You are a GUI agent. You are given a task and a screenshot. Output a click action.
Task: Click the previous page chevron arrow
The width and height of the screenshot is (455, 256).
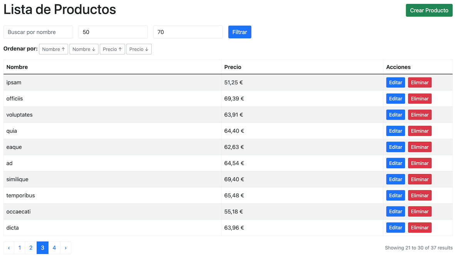[8, 248]
